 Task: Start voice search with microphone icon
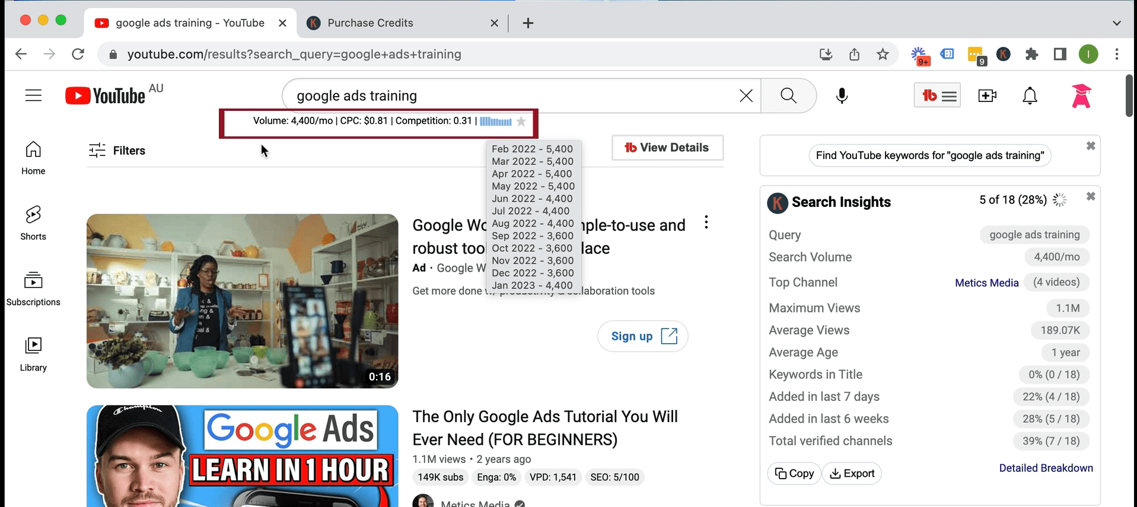(842, 95)
